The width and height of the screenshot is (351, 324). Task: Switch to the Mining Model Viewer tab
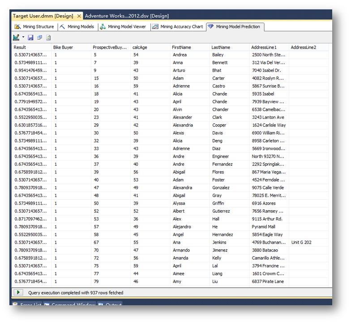123,27
